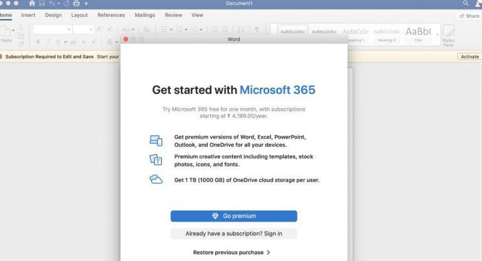Viewport: 482px width, 261px height.
Task: Open the Multilevel List dropdown arrow
Action: click(201, 30)
